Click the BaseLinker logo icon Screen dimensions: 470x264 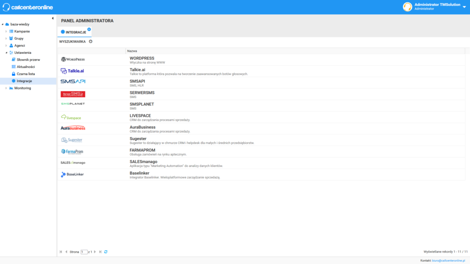[73, 175]
